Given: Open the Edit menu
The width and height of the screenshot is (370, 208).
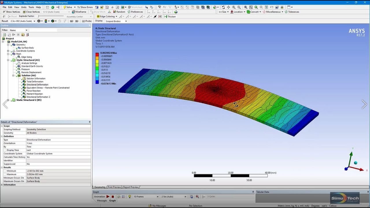Looking at the screenshot, I should [x=10, y=7].
